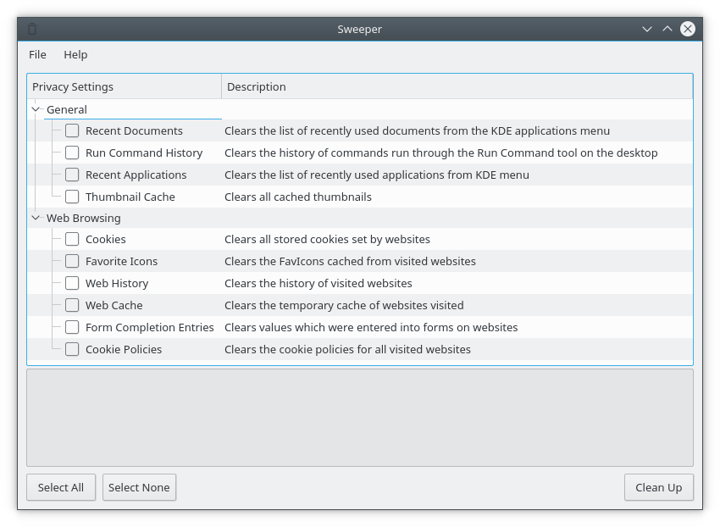The image size is (720, 527).
Task: Tick the Favorite Icons checkbox
Action: pos(72,261)
